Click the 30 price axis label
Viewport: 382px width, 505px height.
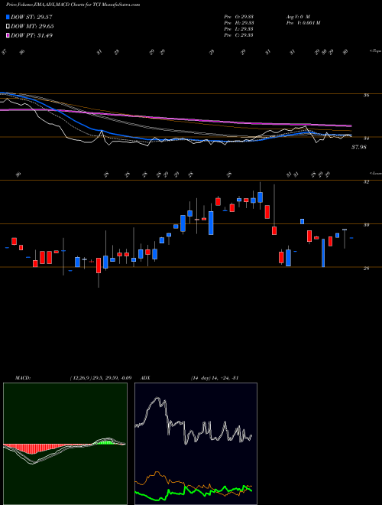coord(366,225)
